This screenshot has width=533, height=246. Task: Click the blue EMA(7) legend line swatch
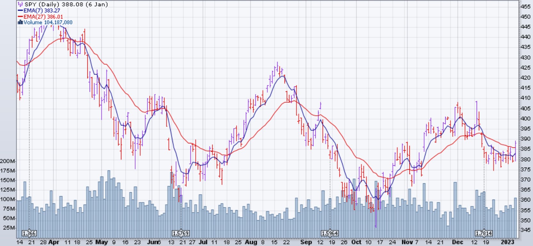click(20, 11)
